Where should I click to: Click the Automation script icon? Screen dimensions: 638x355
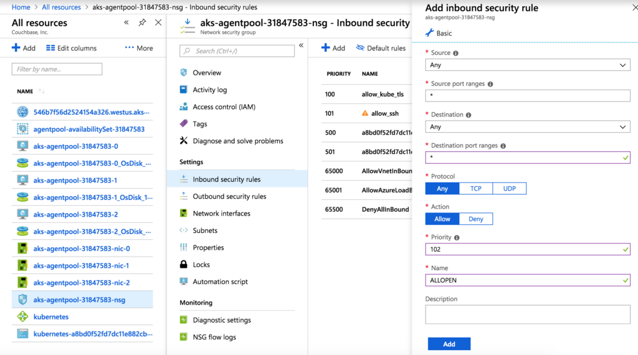(x=184, y=282)
